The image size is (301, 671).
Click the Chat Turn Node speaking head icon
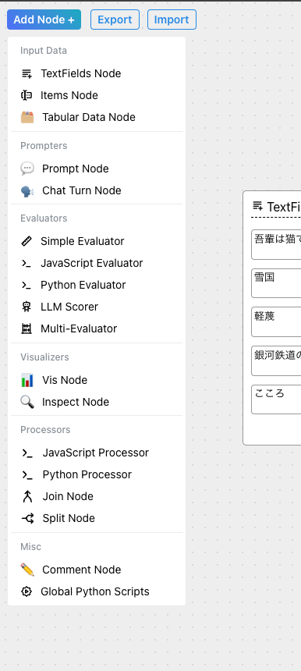pyautogui.click(x=27, y=190)
